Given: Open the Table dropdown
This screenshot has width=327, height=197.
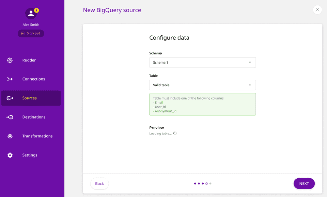Looking at the screenshot, I should pyautogui.click(x=202, y=85).
